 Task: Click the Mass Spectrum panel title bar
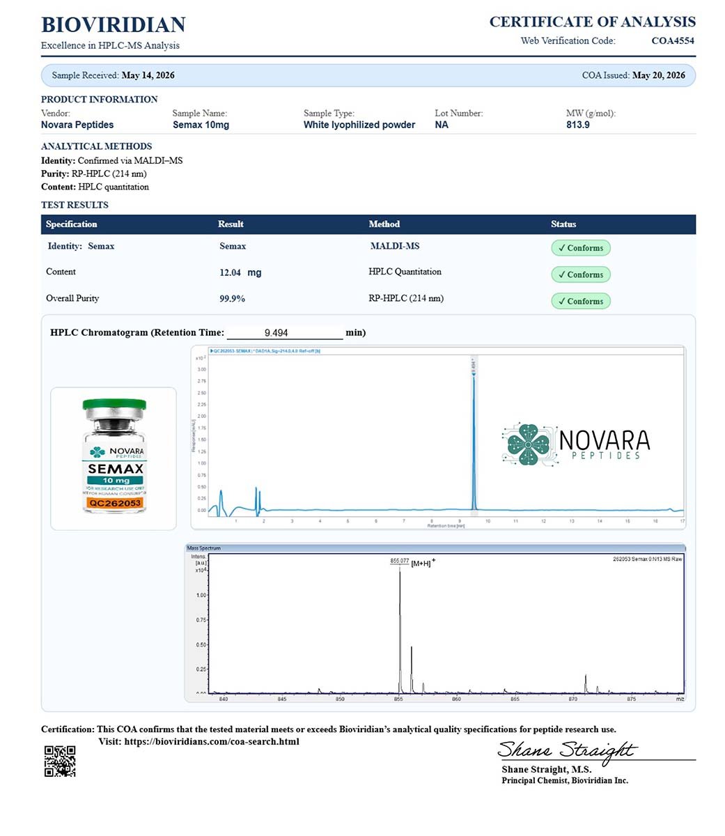[x=435, y=548]
